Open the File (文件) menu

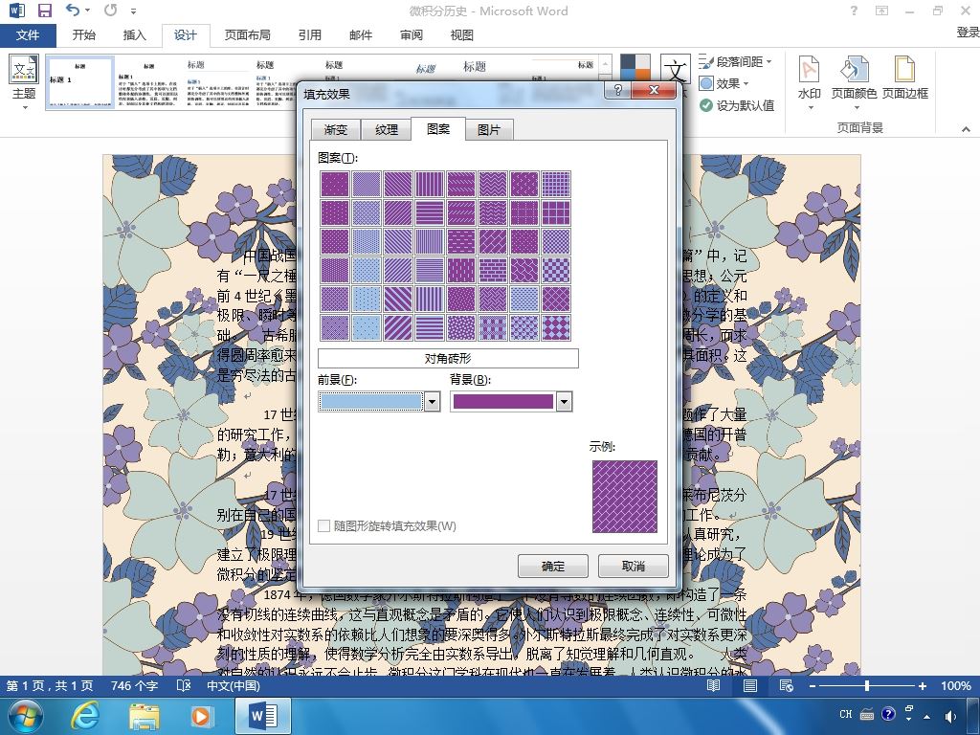[28, 35]
